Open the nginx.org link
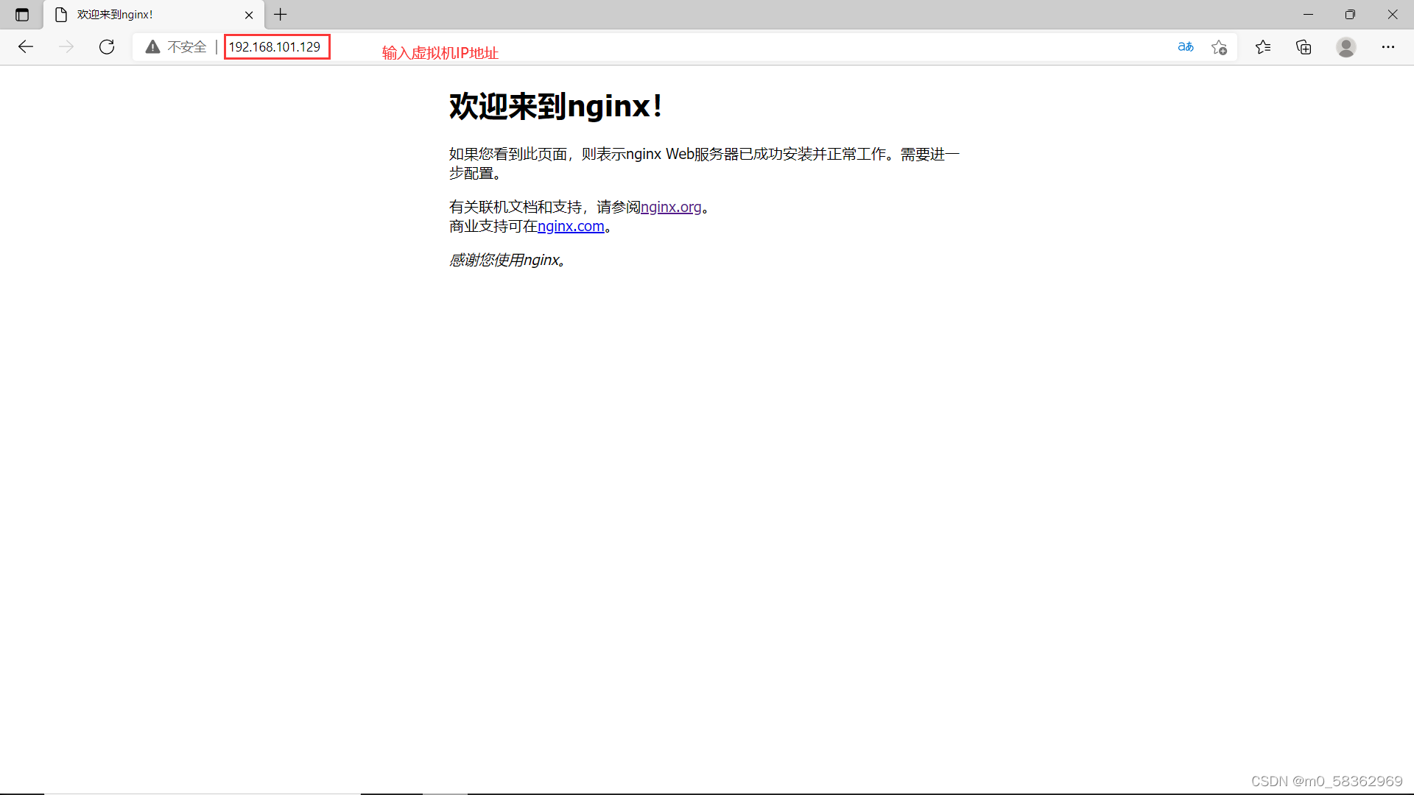The width and height of the screenshot is (1414, 795). pos(671,207)
